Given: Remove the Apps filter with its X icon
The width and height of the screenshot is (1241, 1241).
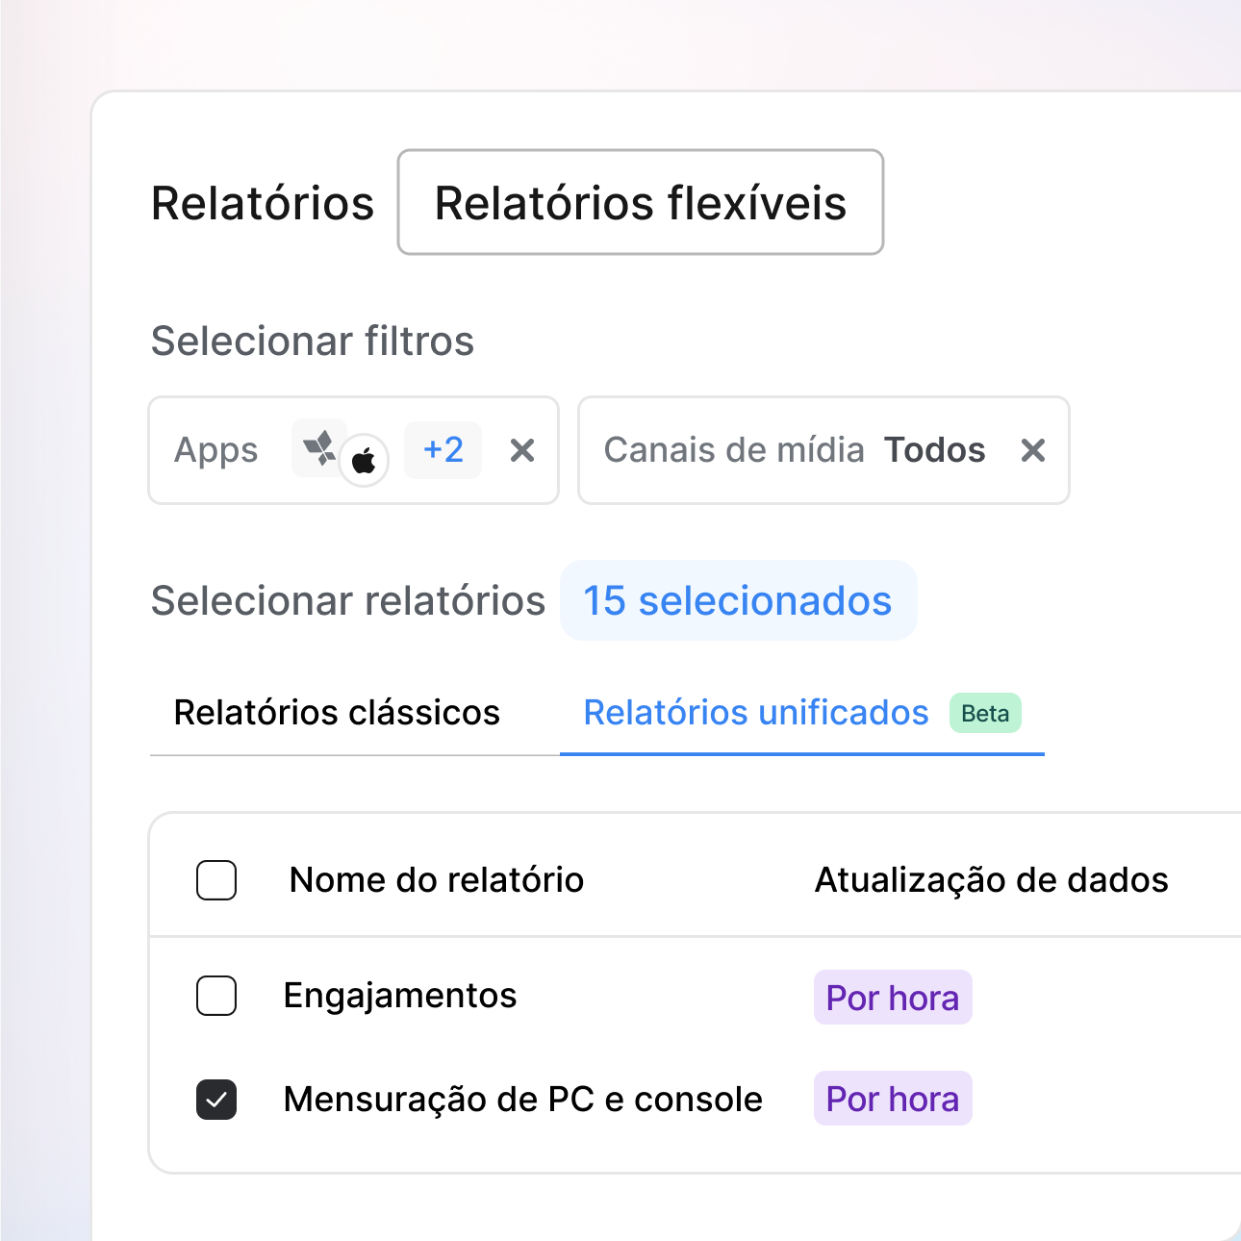Looking at the screenshot, I should click(x=522, y=450).
